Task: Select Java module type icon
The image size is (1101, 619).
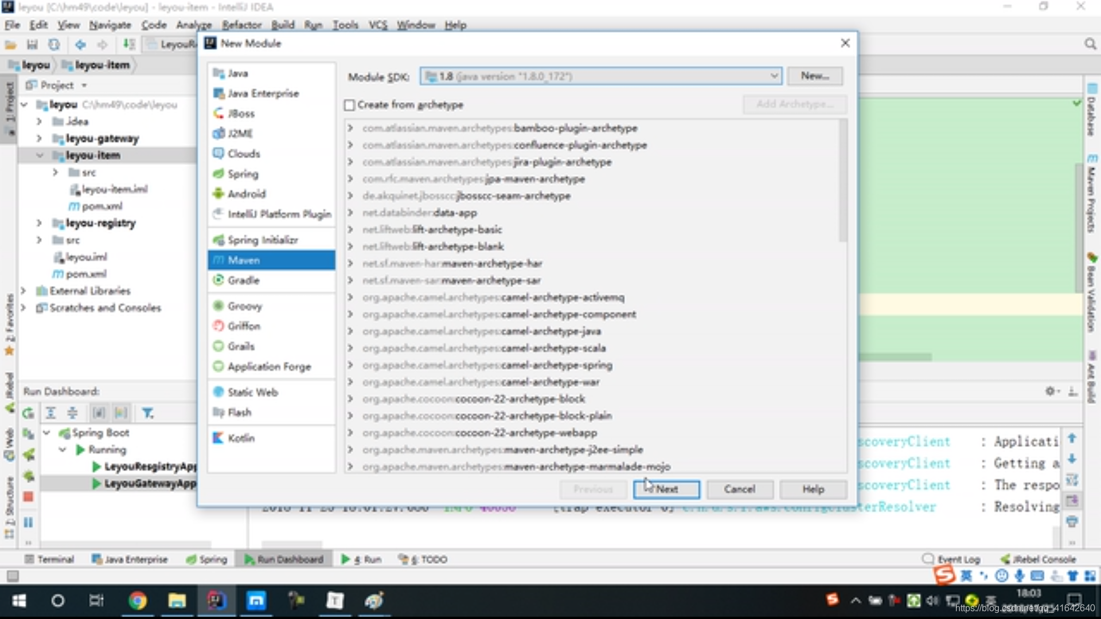Action: pyautogui.click(x=218, y=73)
